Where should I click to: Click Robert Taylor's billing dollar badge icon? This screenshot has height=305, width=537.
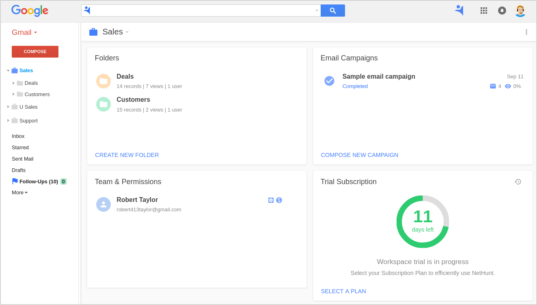click(x=279, y=200)
